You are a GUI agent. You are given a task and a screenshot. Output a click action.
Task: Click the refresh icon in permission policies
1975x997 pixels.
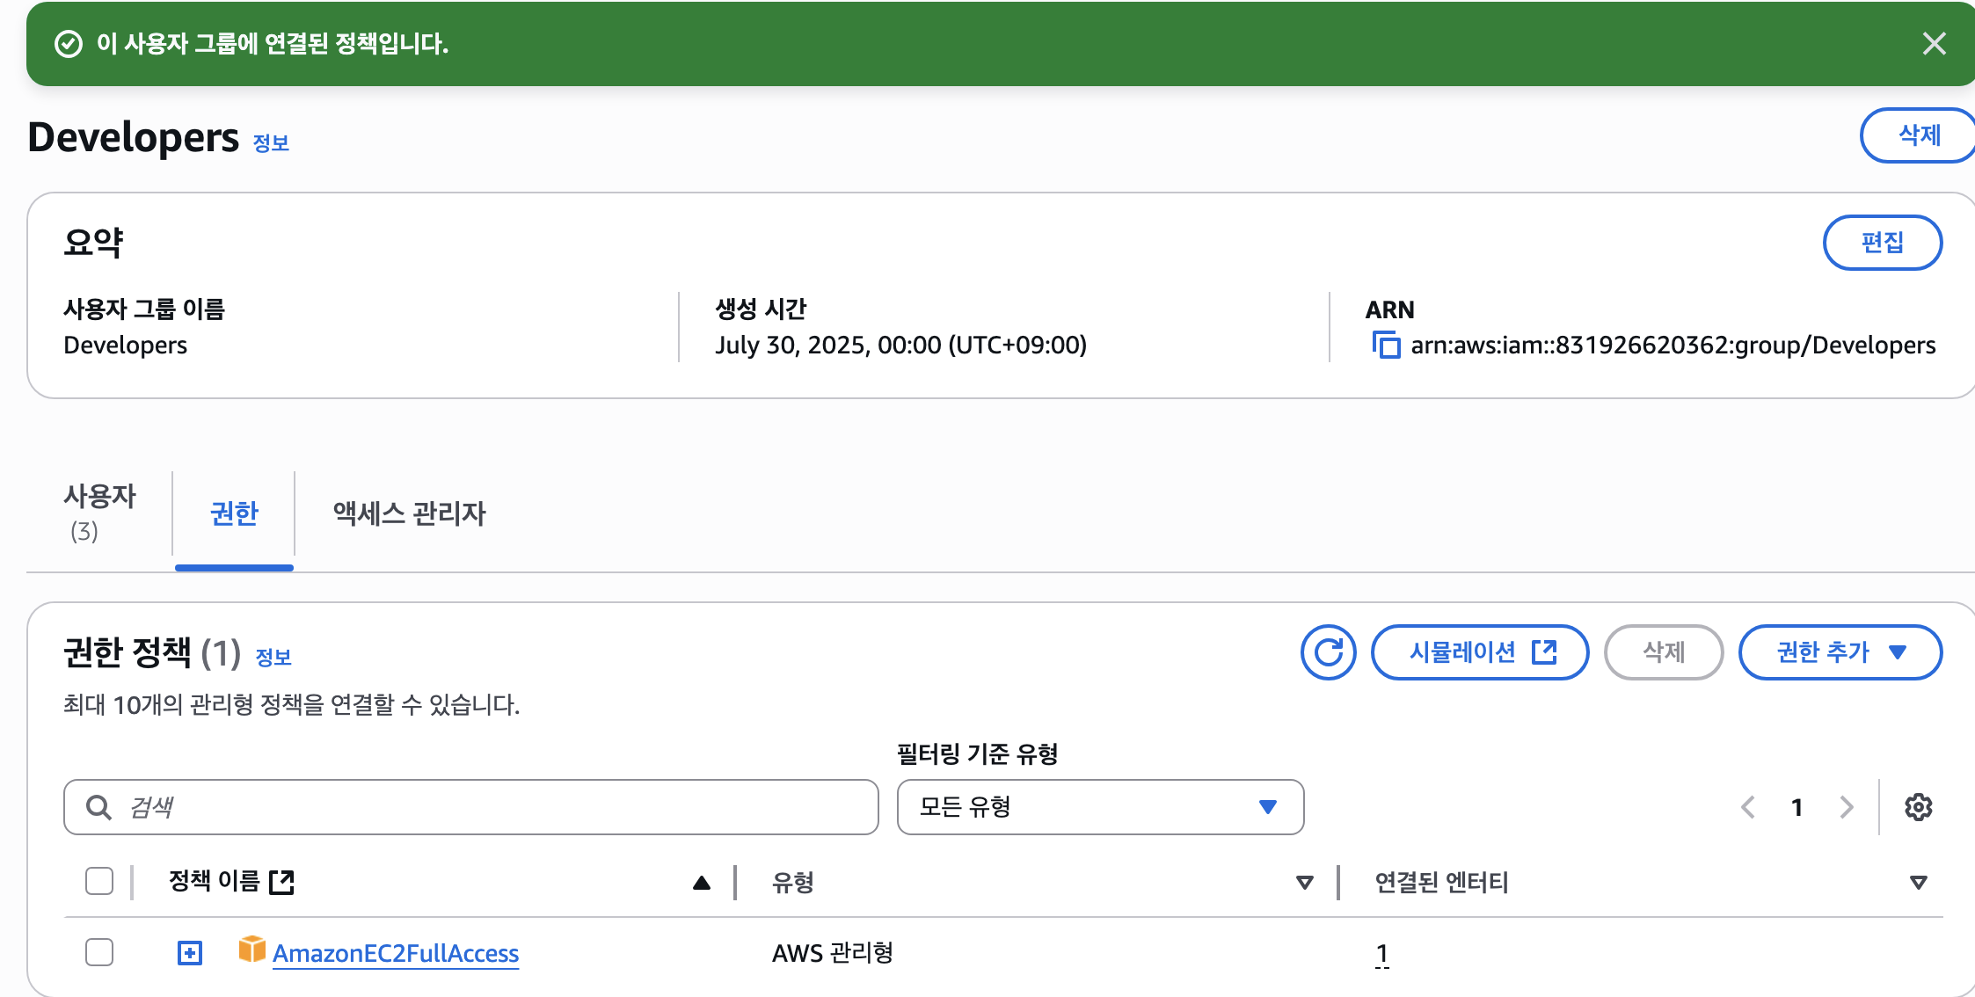pyautogui.click(x=1328, y=652)
